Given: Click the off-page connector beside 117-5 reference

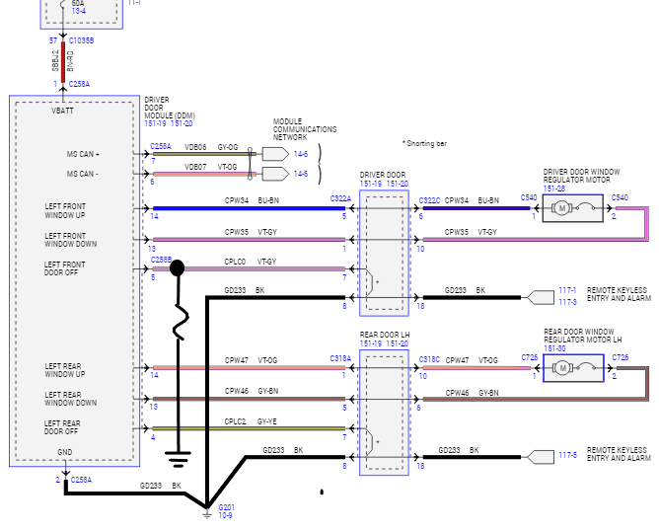Looking at the screenshot, I should click(540, 457).
